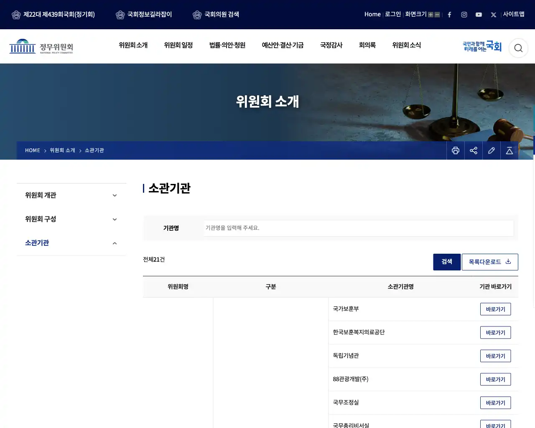Open the 위원회 일정 menu
The height and width of the screenshot is (428, 535).
(x=178, y=45)
